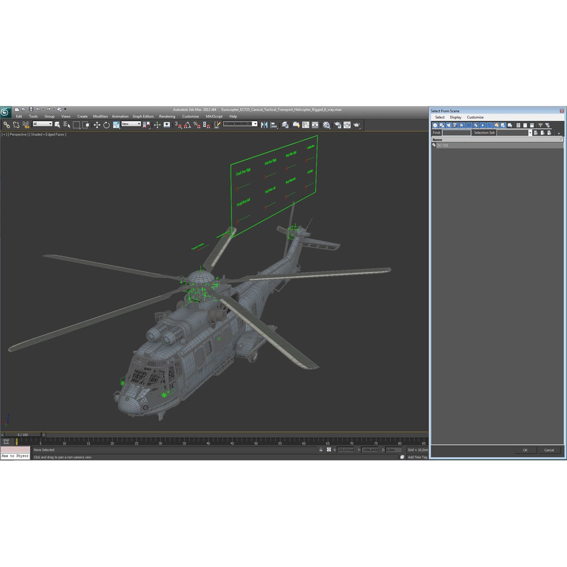Click the Name column header

(x=497, y=140)
